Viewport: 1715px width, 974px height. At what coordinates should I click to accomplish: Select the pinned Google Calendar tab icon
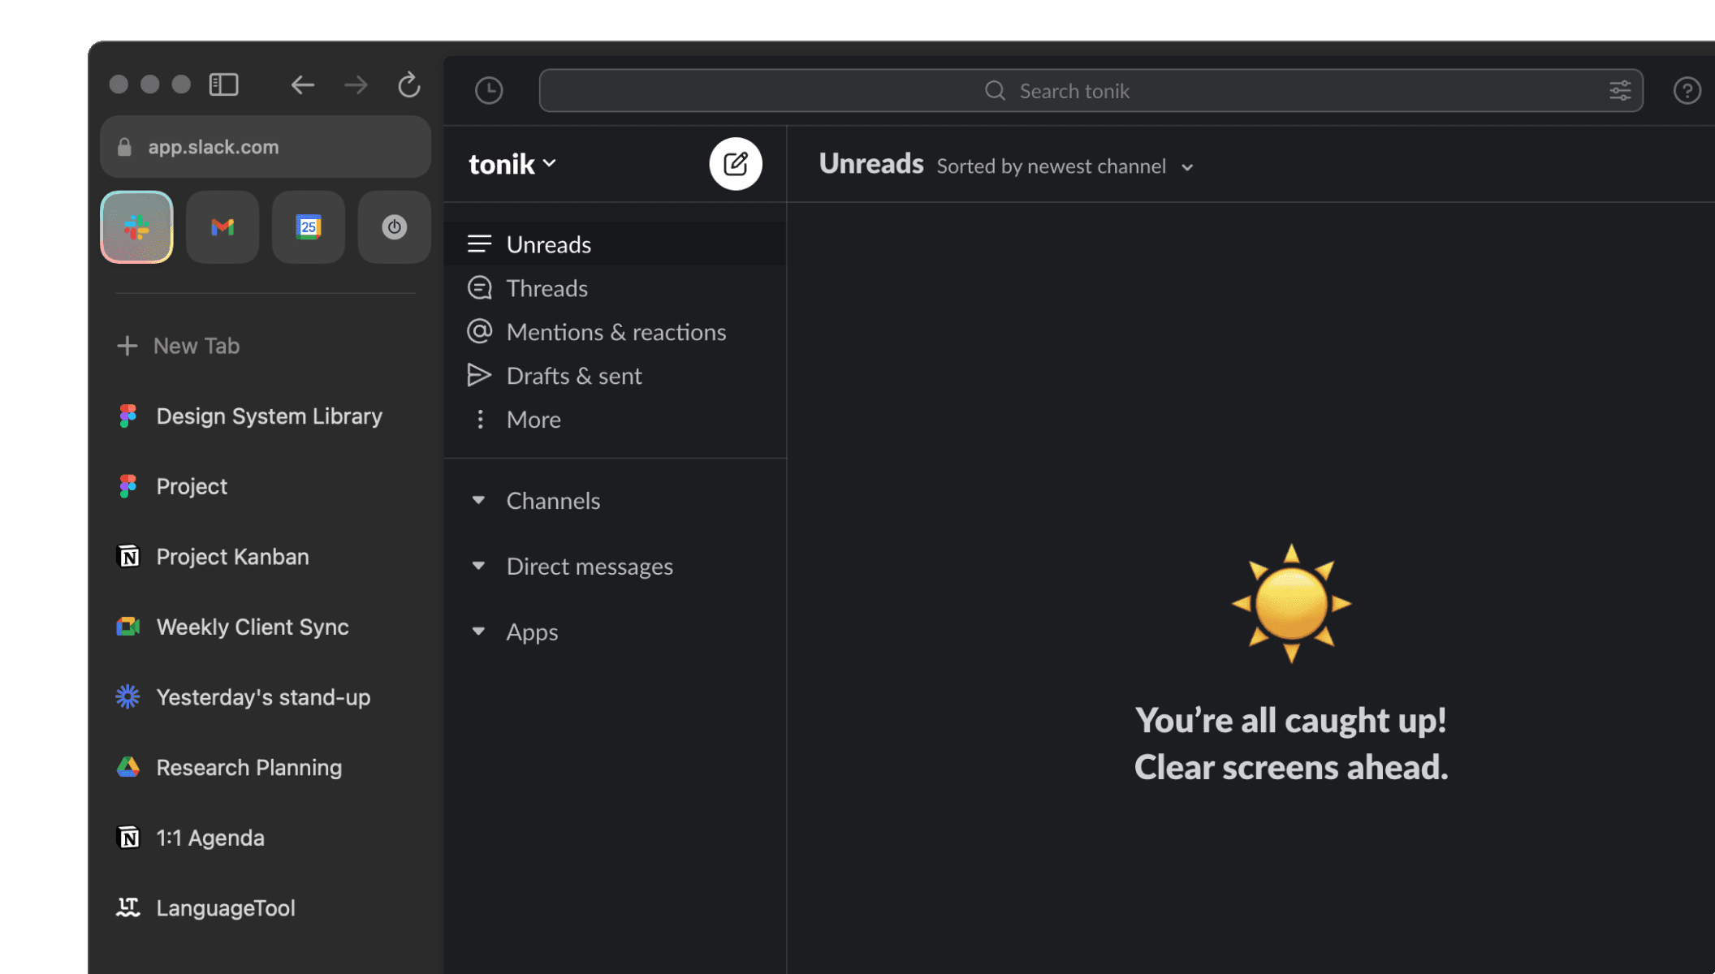(x=309, y=227)
